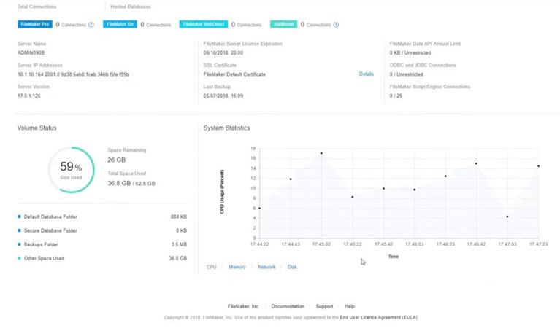Click the server IP addresses value
This screenshot has height=331, width=560.
tap(73, 74)
